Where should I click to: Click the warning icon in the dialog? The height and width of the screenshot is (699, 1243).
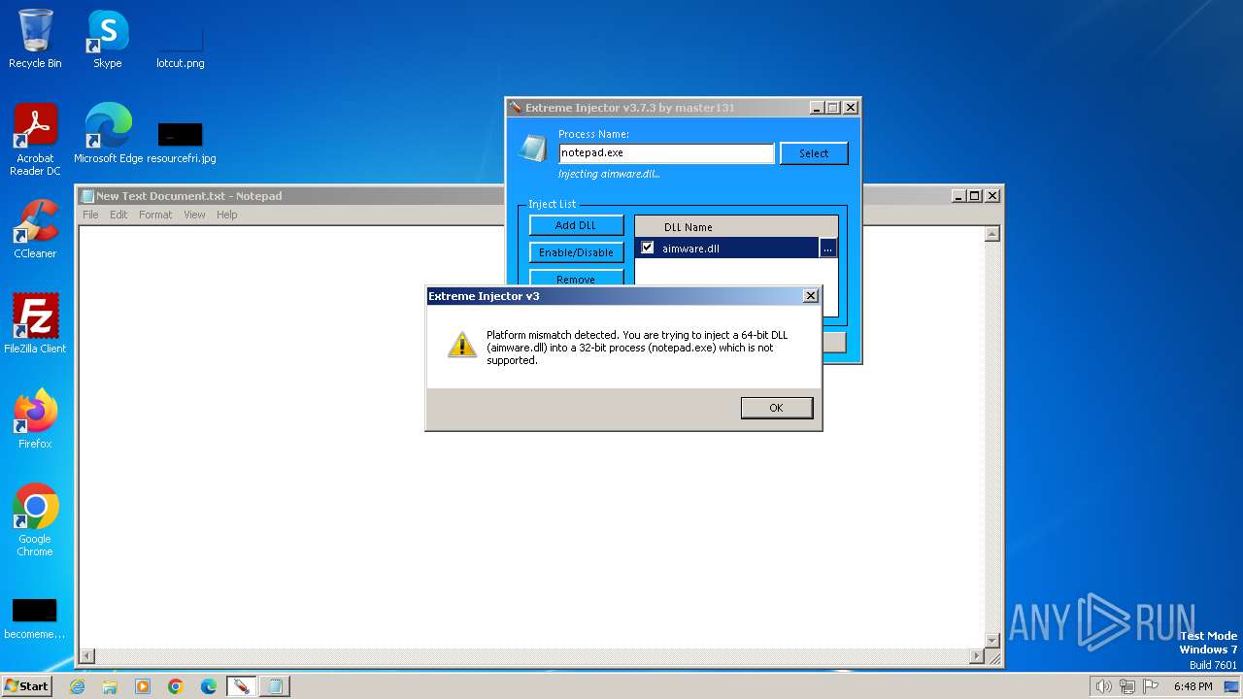point(461,345)
